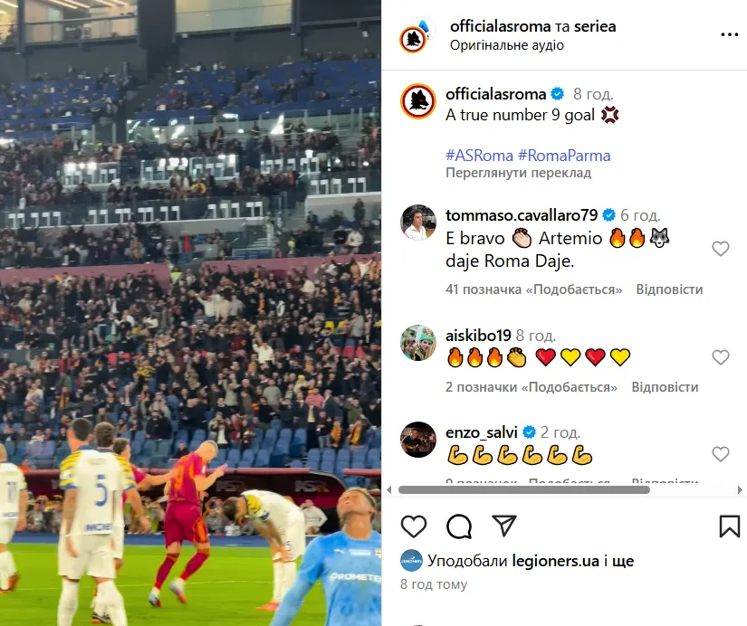747x626 pixels.
Task: Click the horizontal scrollbar right arrow
Action: [x=740, y=489]
